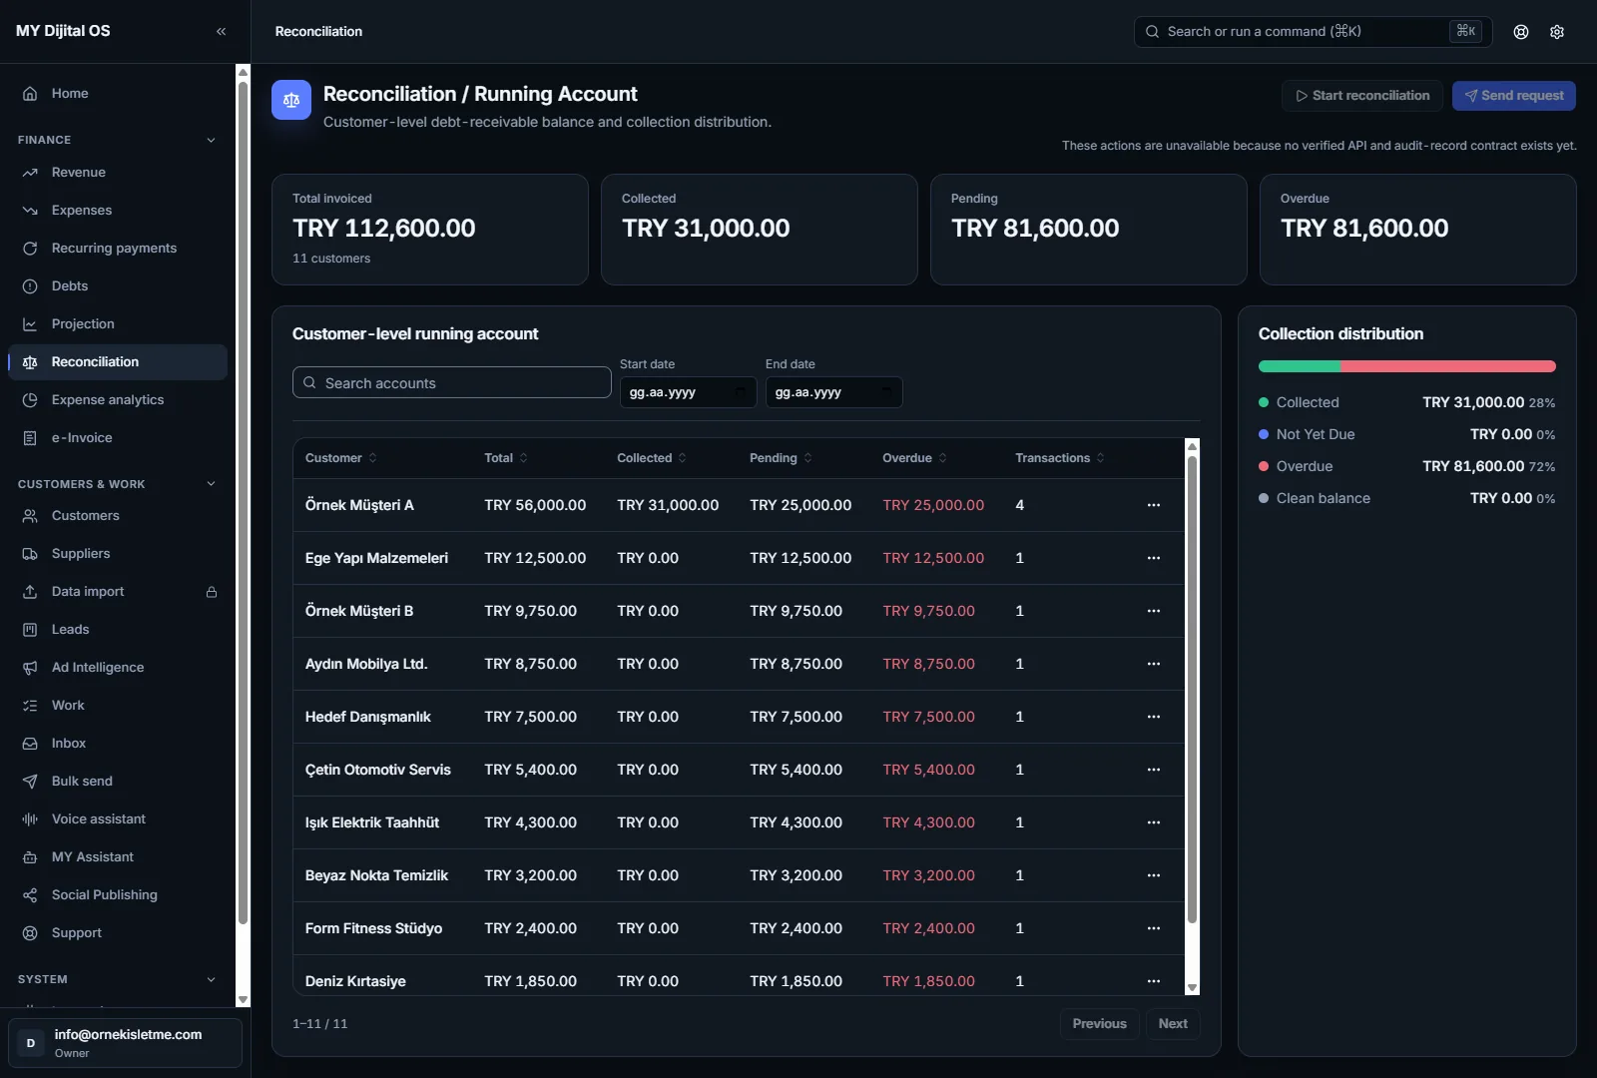Click the Work checklist icon
This screenshot has width=1597, height=1078.
tap(30, 706)
